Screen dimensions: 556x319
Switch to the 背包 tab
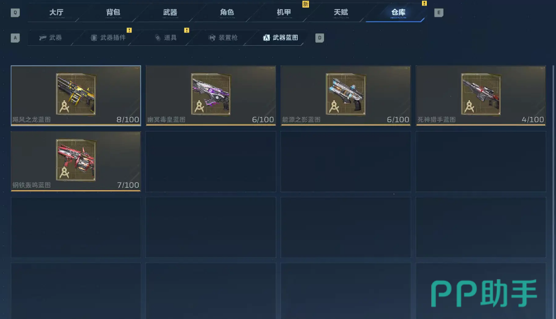tap(113, 12)
